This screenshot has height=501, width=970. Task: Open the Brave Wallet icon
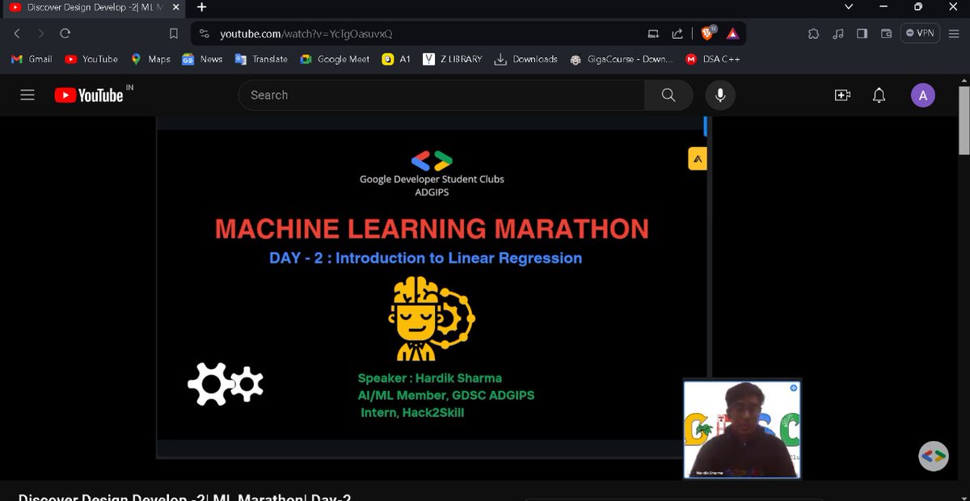pyautogui.click(x=885, y=32)
